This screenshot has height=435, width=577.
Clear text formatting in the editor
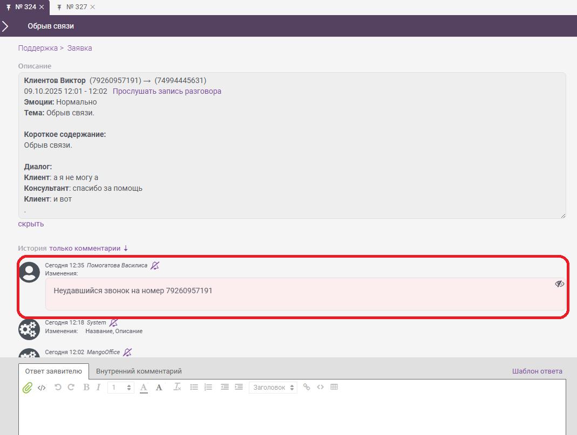pos(177,387)
